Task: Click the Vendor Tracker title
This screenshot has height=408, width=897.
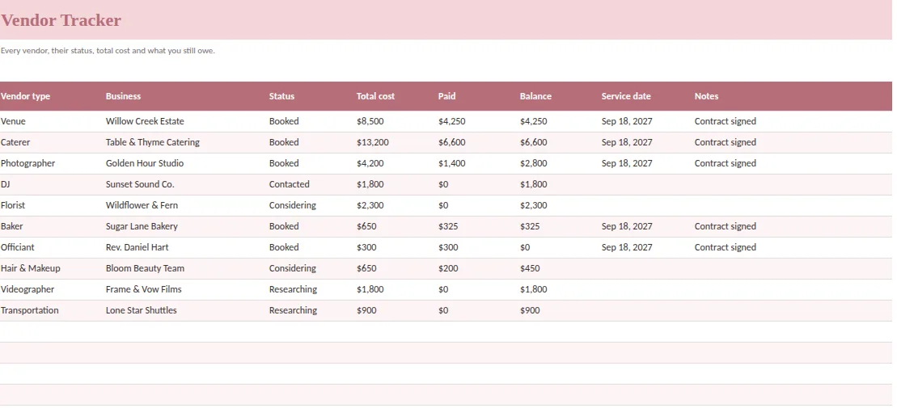Action: [61, 20]
